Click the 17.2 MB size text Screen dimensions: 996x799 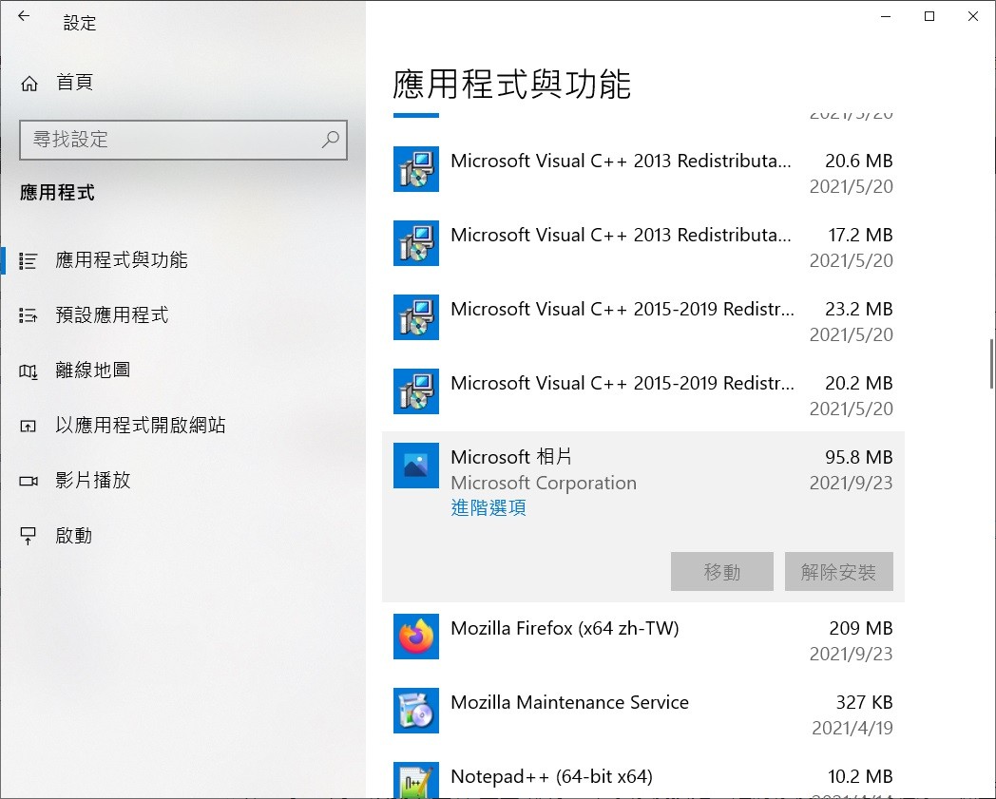(860, 235)
